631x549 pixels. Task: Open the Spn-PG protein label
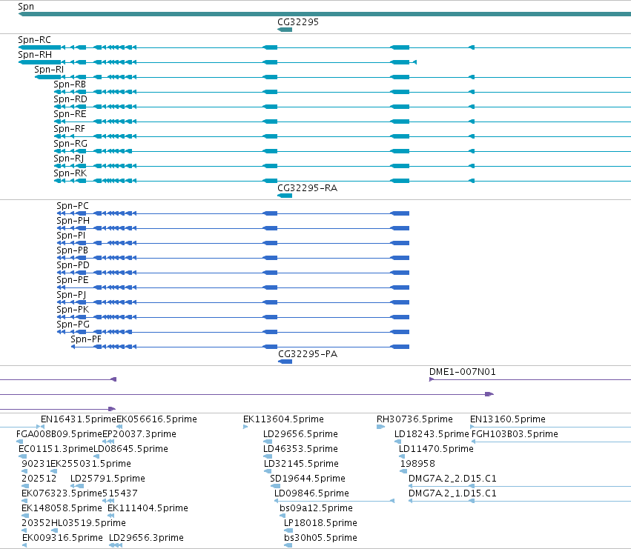73,325
